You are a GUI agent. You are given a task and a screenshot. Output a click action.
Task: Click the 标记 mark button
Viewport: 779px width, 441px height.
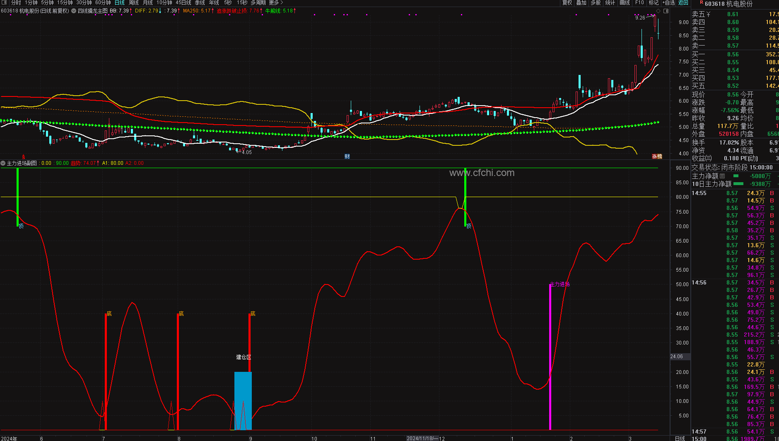[654, 2]
